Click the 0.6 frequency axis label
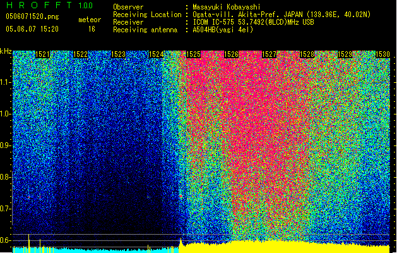397x253 pixels. pyautogui.click(x=6, y=240)
